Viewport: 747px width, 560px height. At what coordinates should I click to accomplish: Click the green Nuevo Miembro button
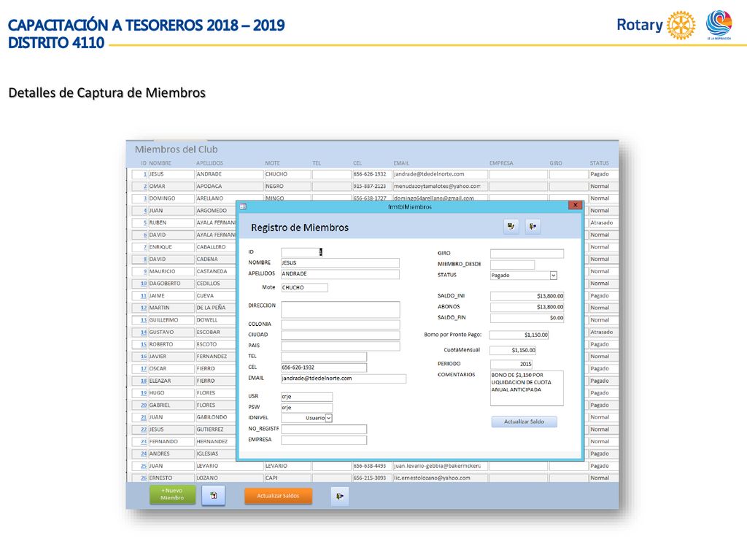click(x=172, y=494)
